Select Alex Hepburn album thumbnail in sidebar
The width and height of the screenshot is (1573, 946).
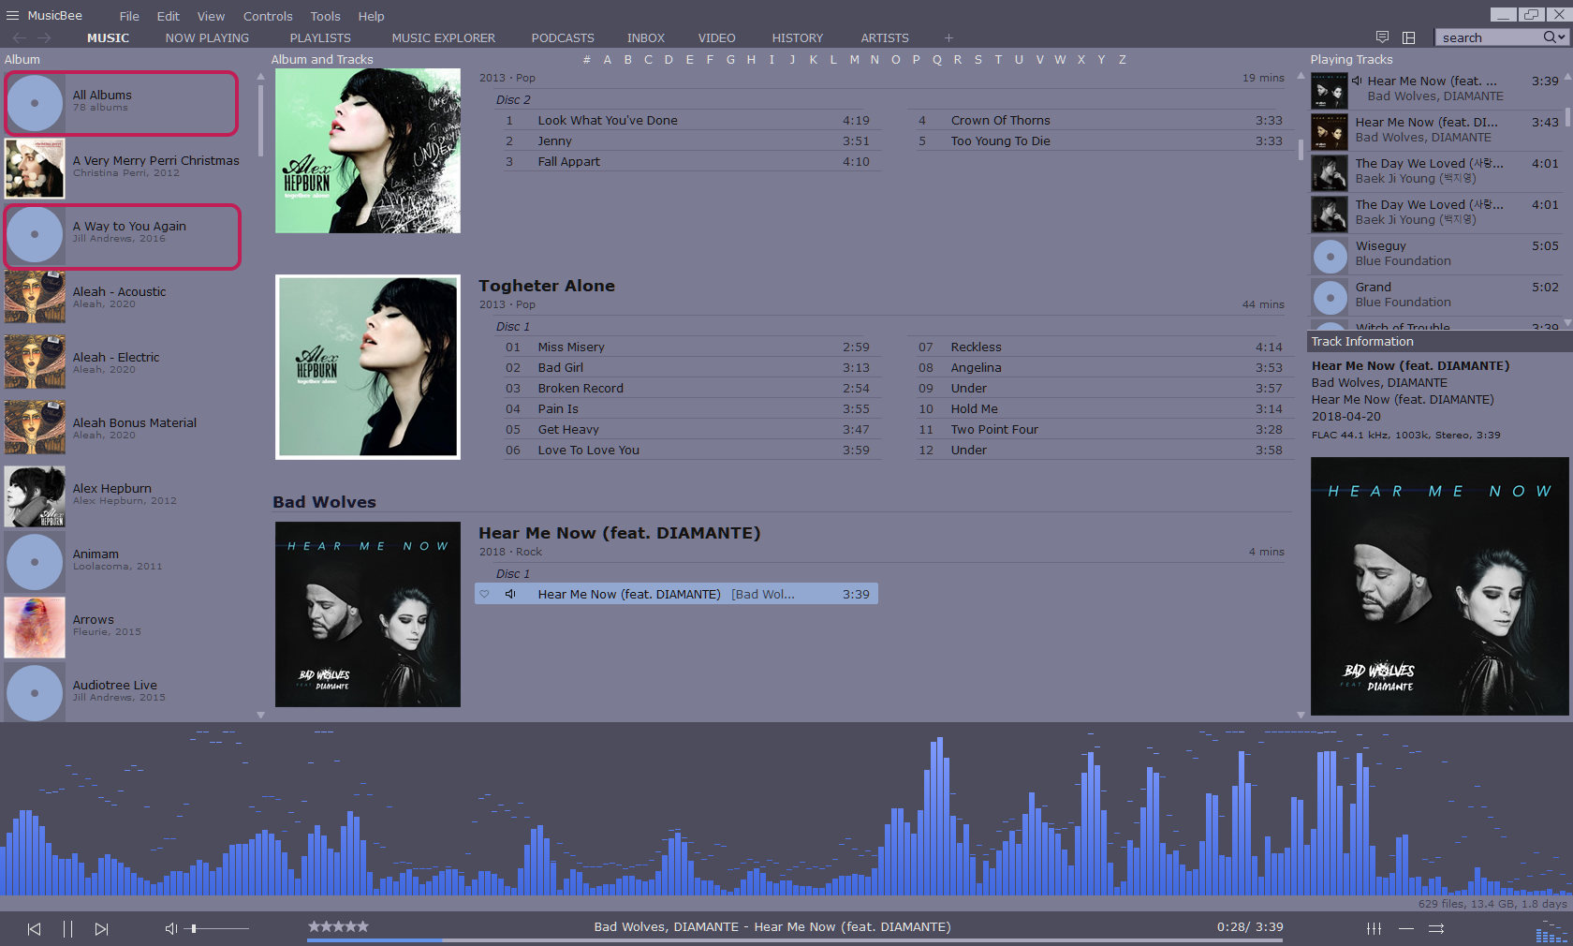coord(35,496)
